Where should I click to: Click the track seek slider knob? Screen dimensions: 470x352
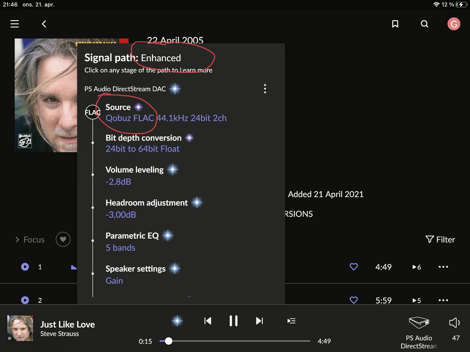coord(168,341)
